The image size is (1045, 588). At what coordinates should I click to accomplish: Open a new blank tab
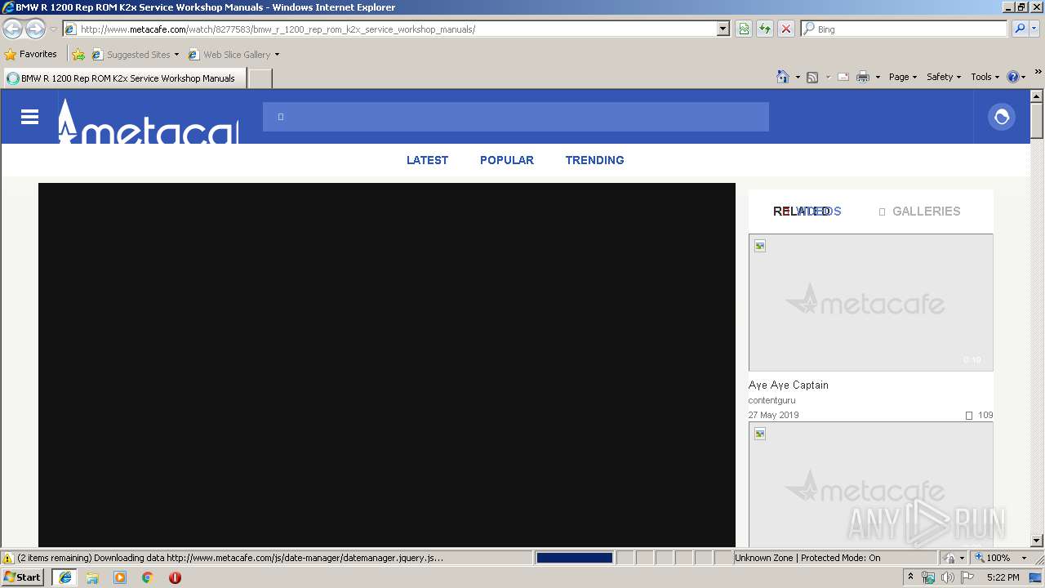pos(260,78)
